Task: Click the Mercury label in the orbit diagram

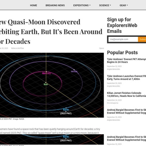Action: (46, 73)
